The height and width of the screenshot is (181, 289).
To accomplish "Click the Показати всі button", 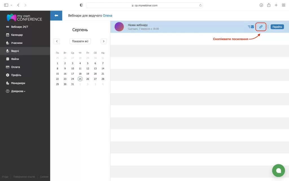I will click(x=80, y=41).
